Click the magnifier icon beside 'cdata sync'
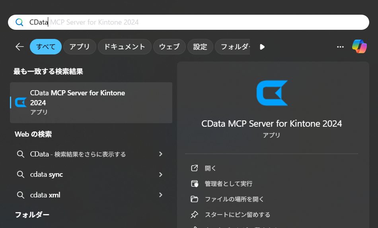Image resolution: width=378 pixels, height=228 pixels. [21, 174]
